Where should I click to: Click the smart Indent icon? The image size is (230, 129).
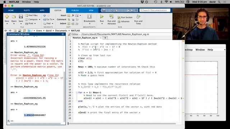pos(69,24)
